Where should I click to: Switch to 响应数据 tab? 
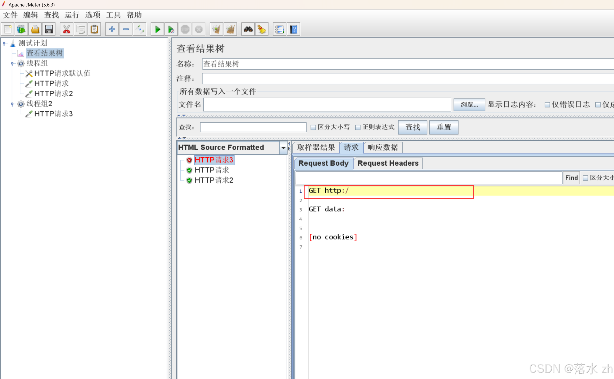(383, 148)
